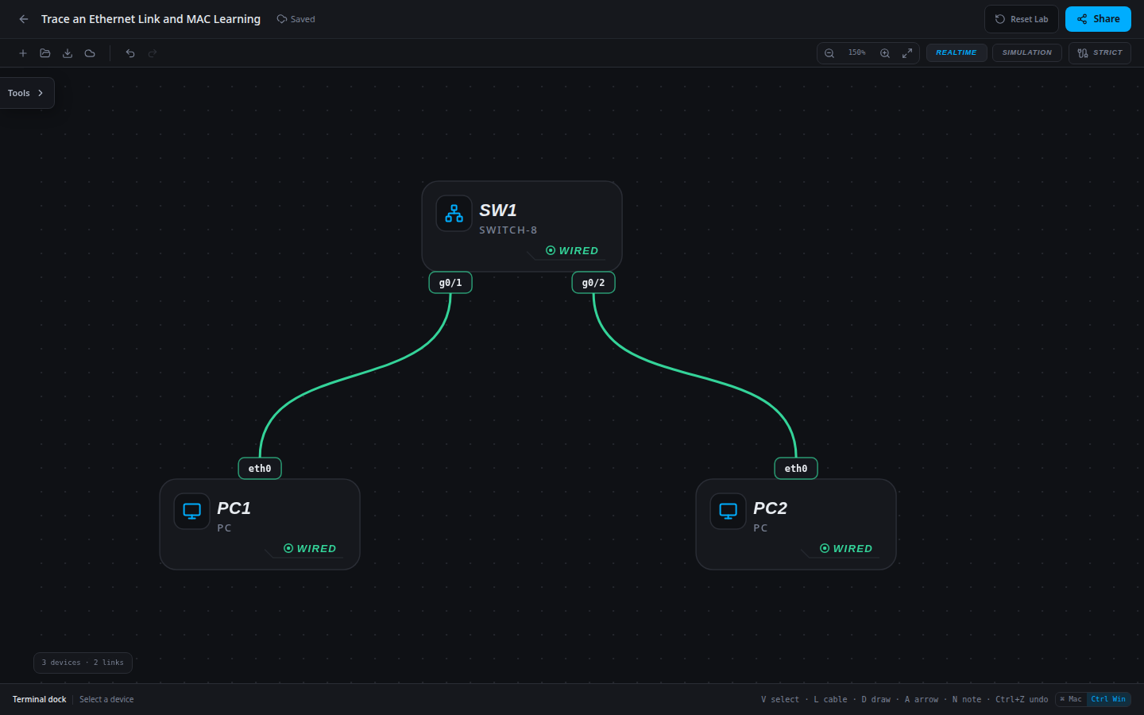Screen dimensions: 1144x715
Task: Toggle fullscreen canvas view
Action: pyautogui.click(x=907, y=53)
